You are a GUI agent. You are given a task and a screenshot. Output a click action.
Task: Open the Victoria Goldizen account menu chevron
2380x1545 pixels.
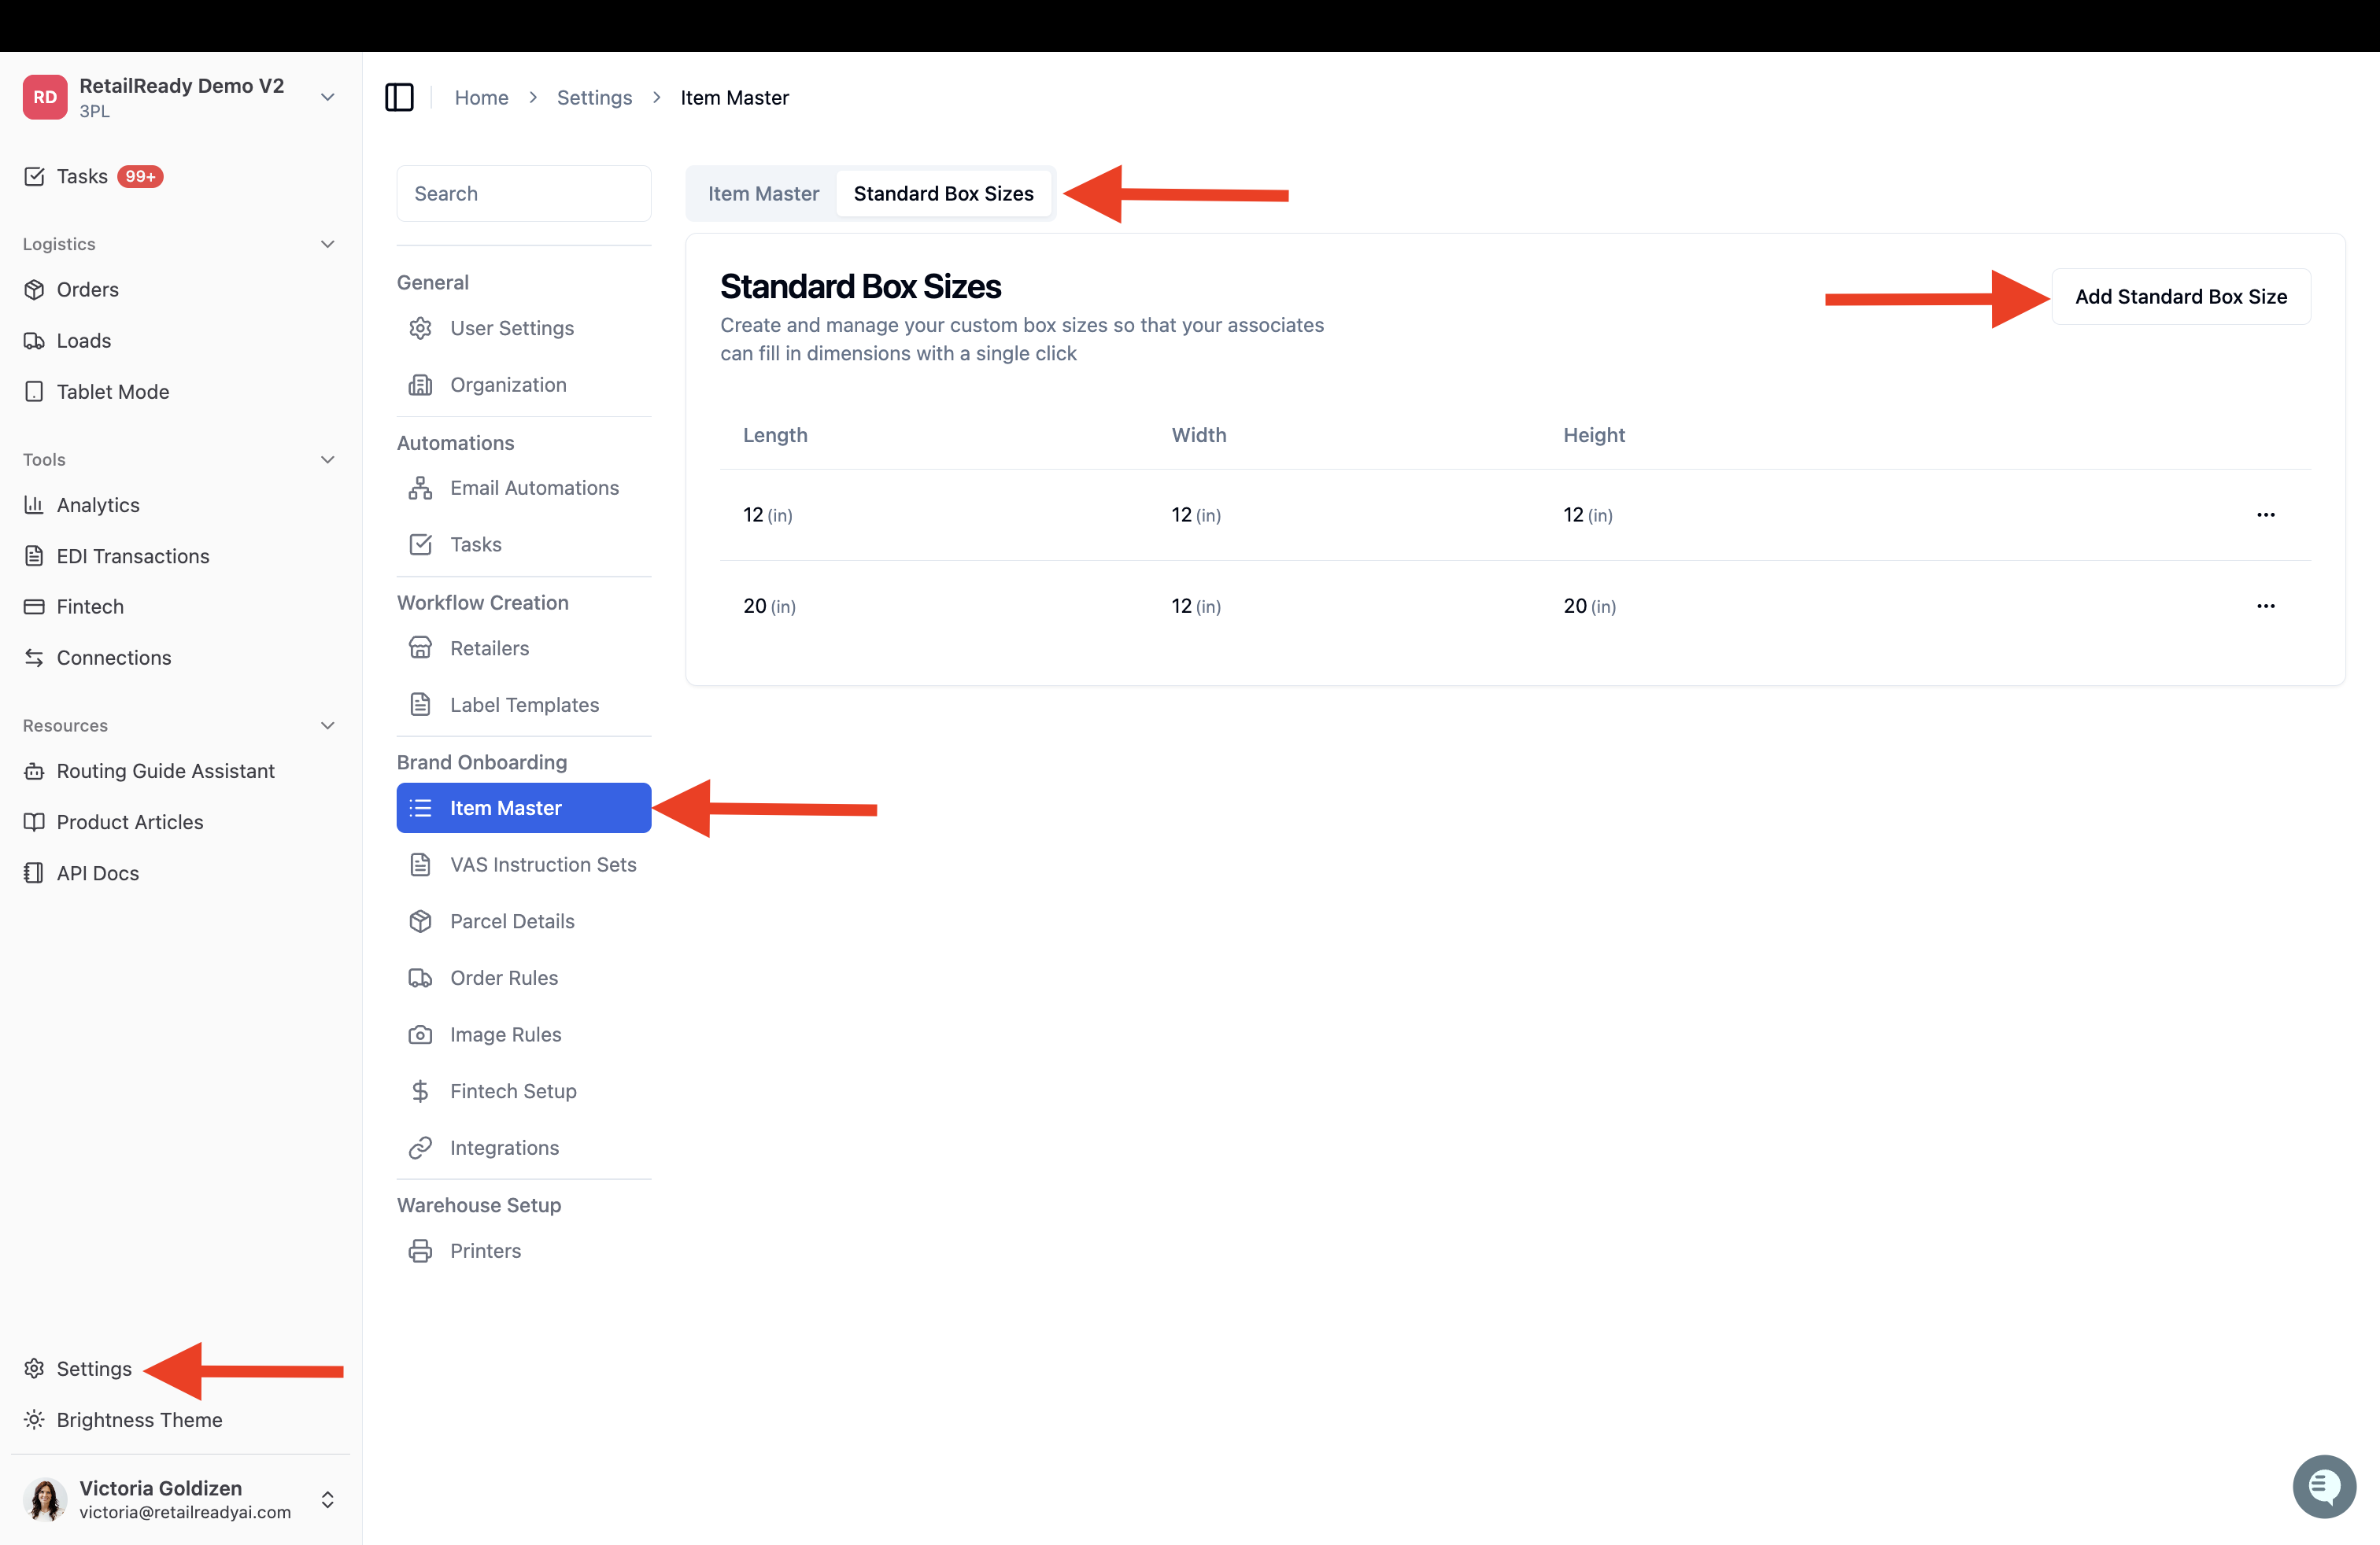click(327, 1499)
